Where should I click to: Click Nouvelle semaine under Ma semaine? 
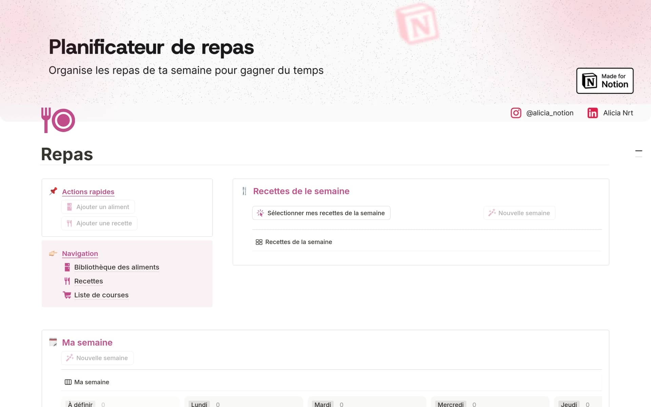[x=97, y=358]
